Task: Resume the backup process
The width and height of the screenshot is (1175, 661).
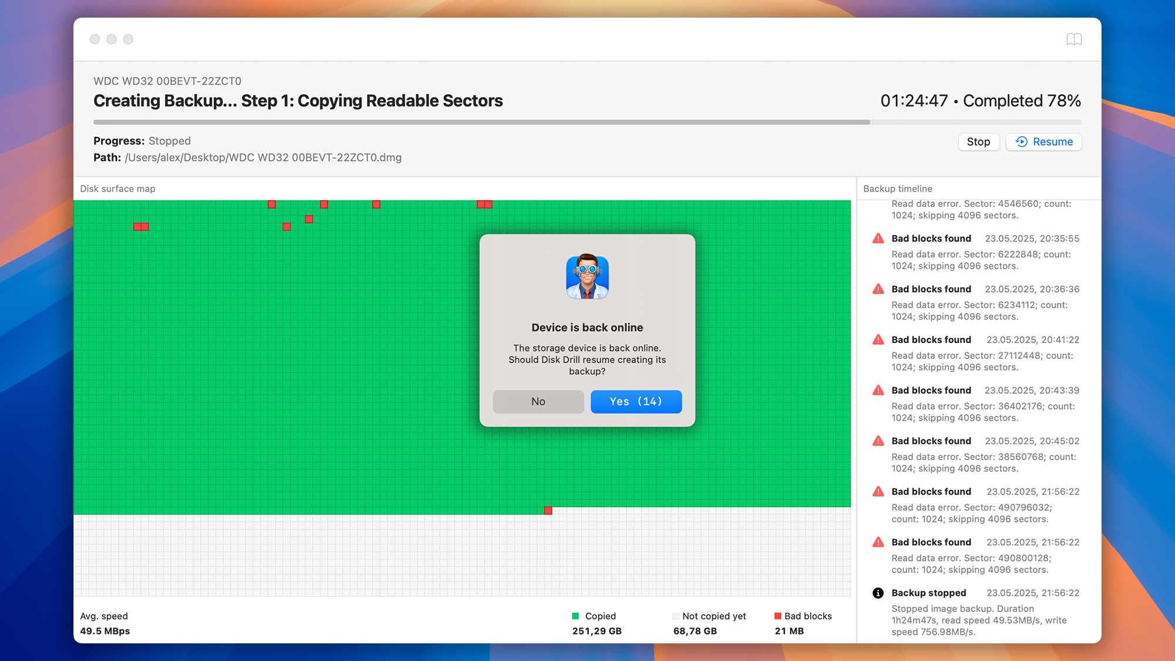Action: click(x=1044, y=142)
